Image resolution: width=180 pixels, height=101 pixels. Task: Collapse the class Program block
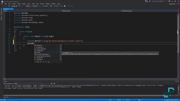[x=15, y=32]
